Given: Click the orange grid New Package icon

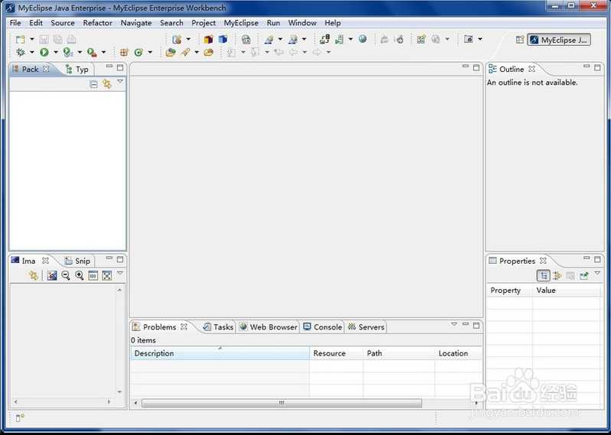Looking at the screenshot, I should click(124, 52).
